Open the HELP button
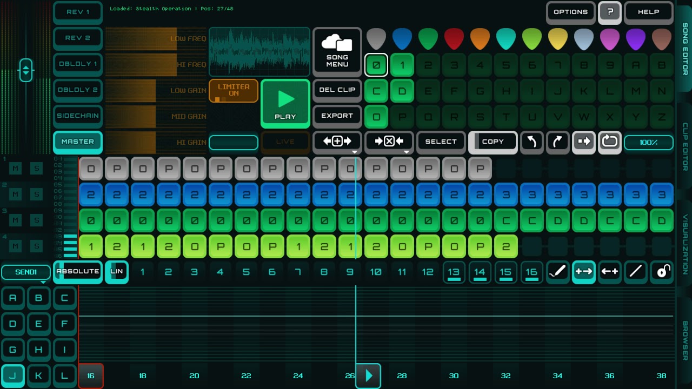692x389 pixels. (x=649, y=12)
